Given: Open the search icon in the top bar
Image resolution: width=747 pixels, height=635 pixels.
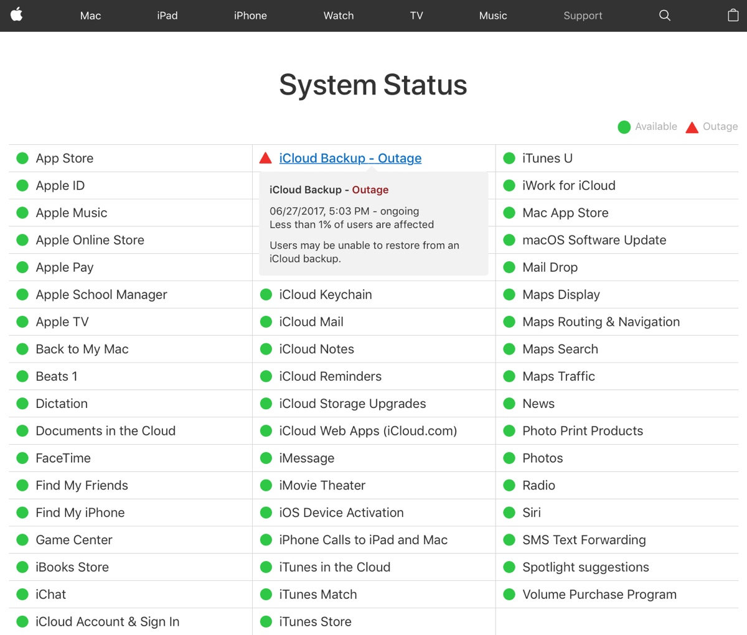Looking at the screenshot, I should point(664,16).
